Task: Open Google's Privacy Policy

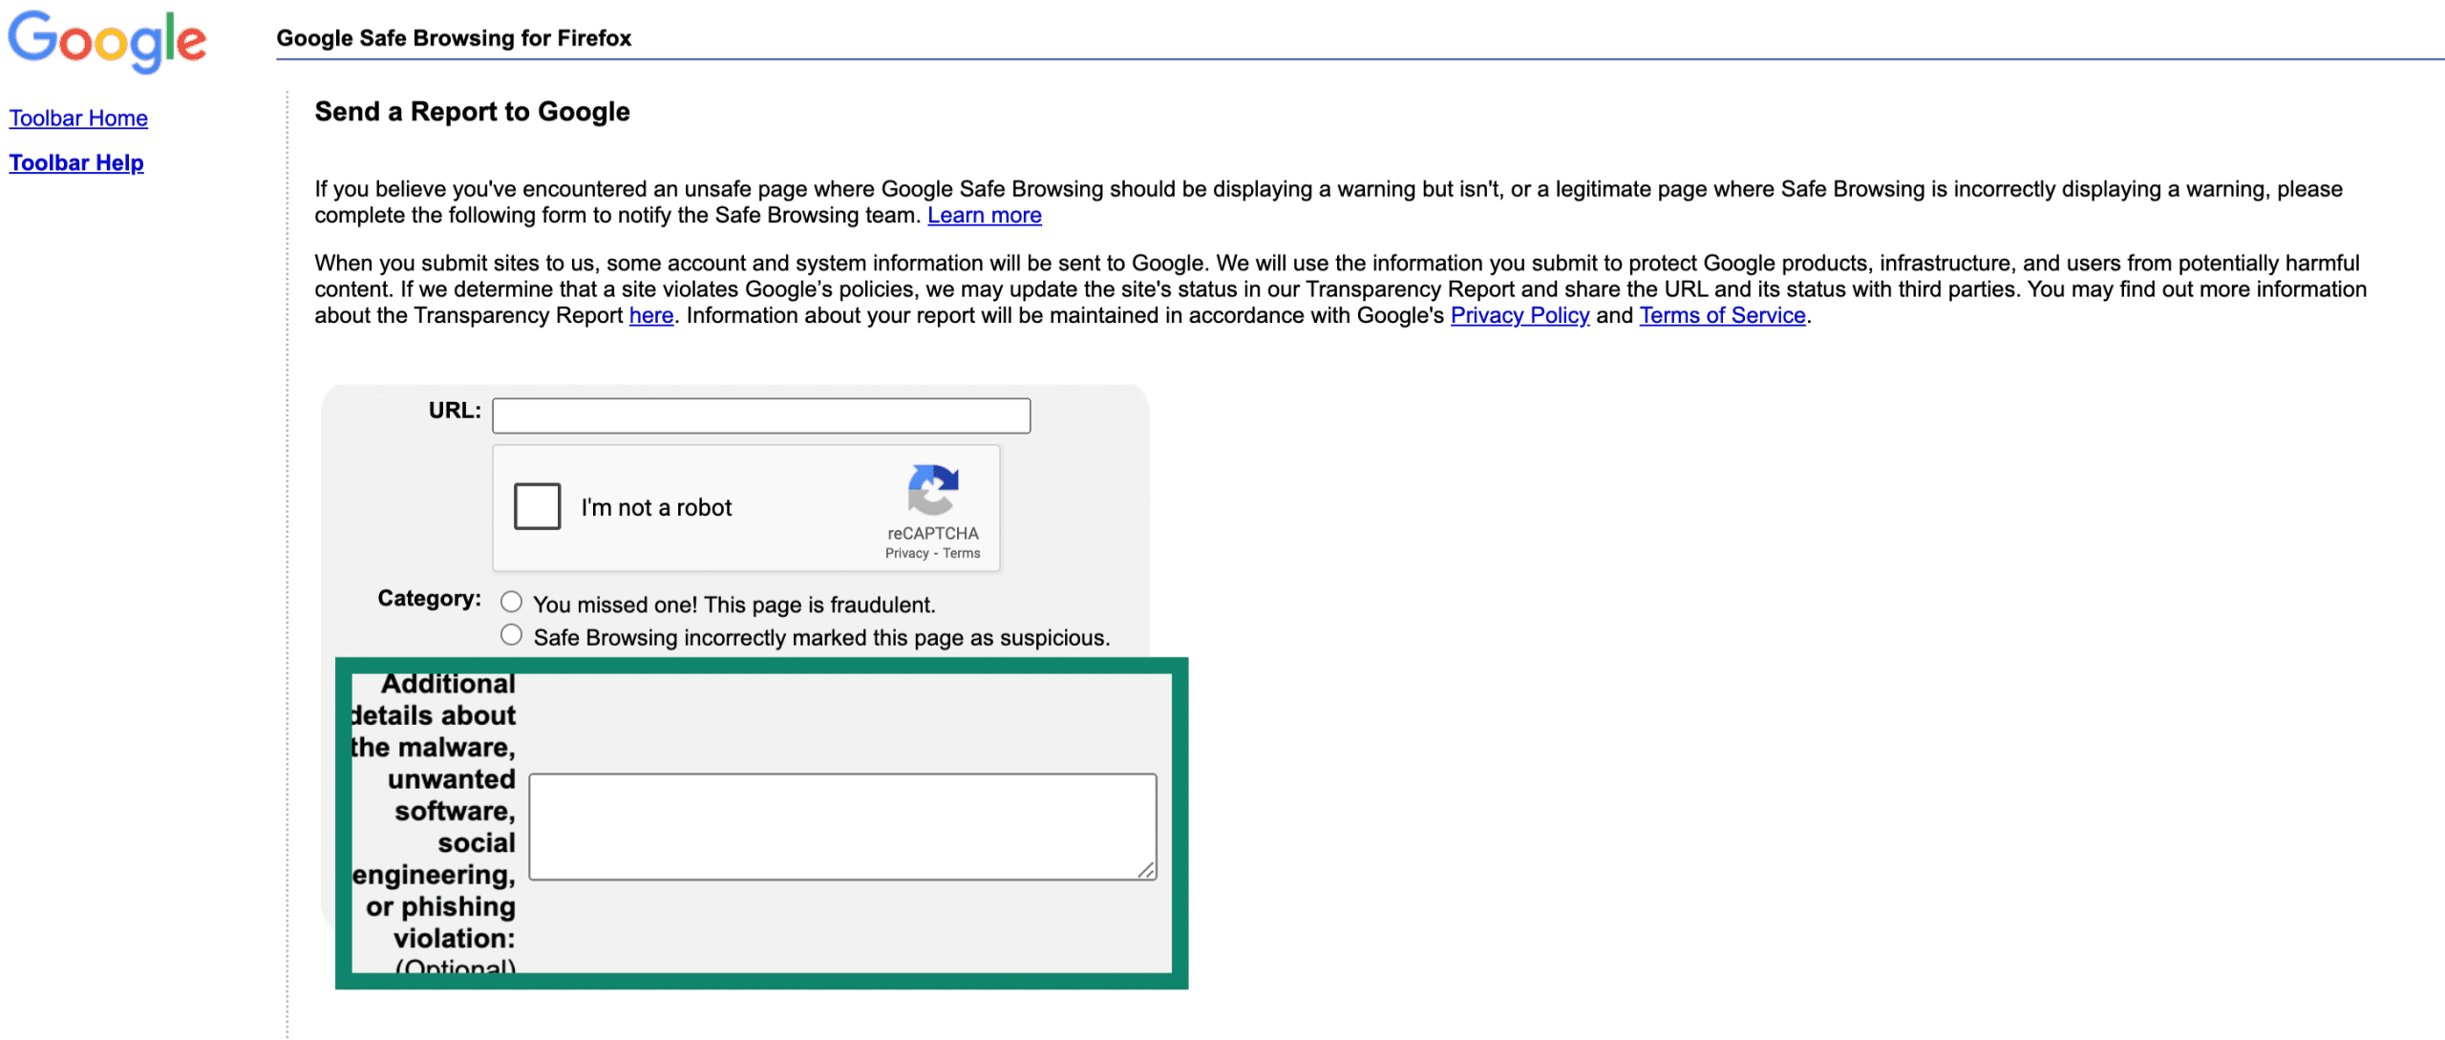Action: pyautogui.click(x=1520, y=315)
